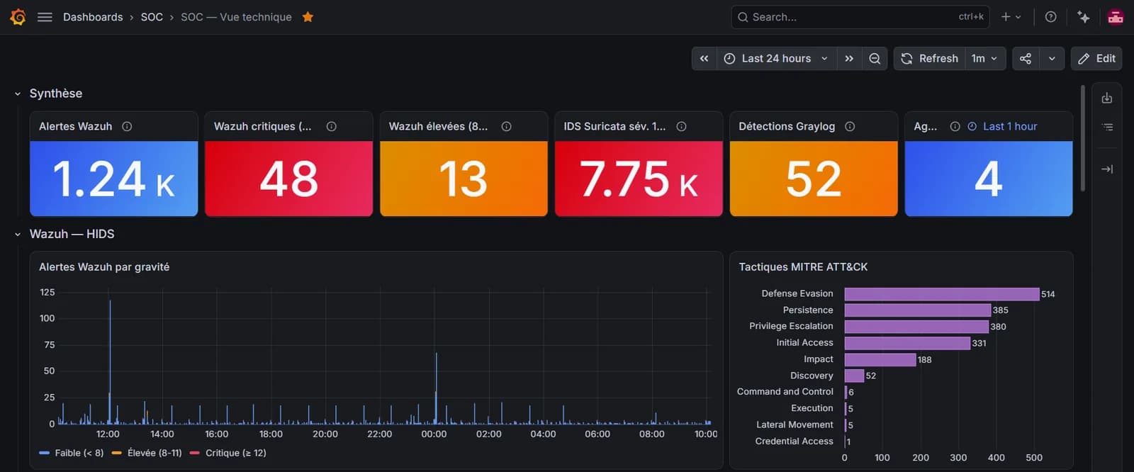Click the blue stat showing 4

point(989,179)
